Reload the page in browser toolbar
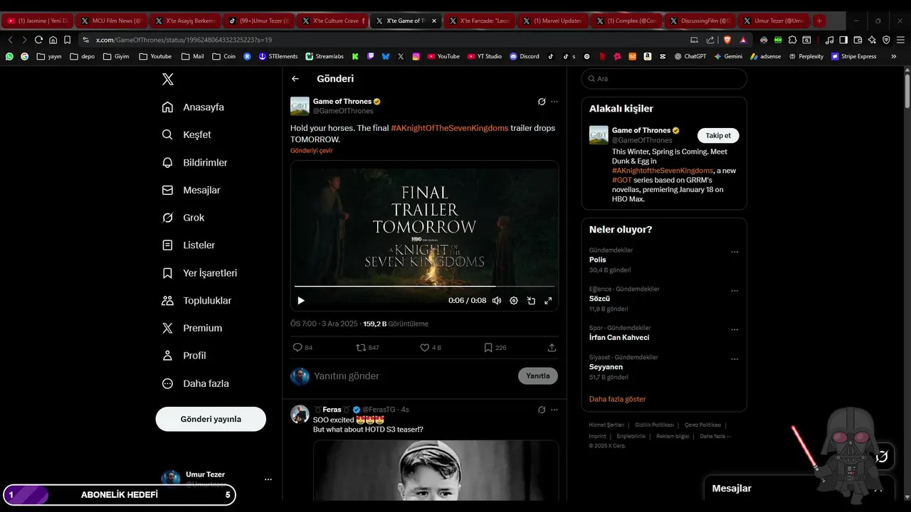This screenshot has width=911, height=512. (38, 40)
